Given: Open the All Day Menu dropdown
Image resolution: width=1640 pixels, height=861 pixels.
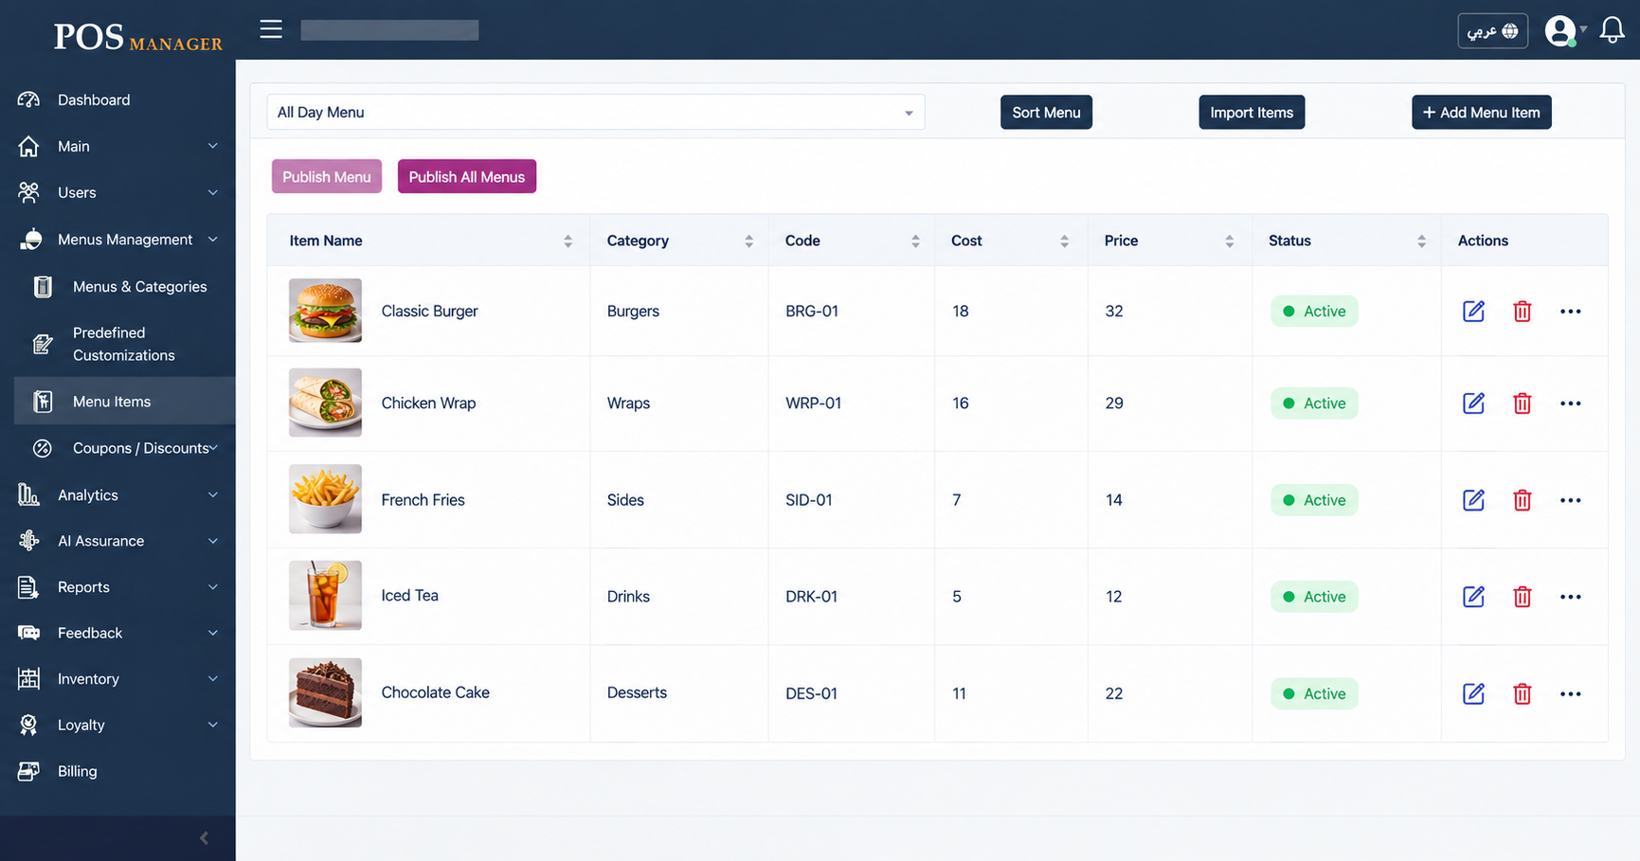Looking at the screenshot, I should pos(595,112).
